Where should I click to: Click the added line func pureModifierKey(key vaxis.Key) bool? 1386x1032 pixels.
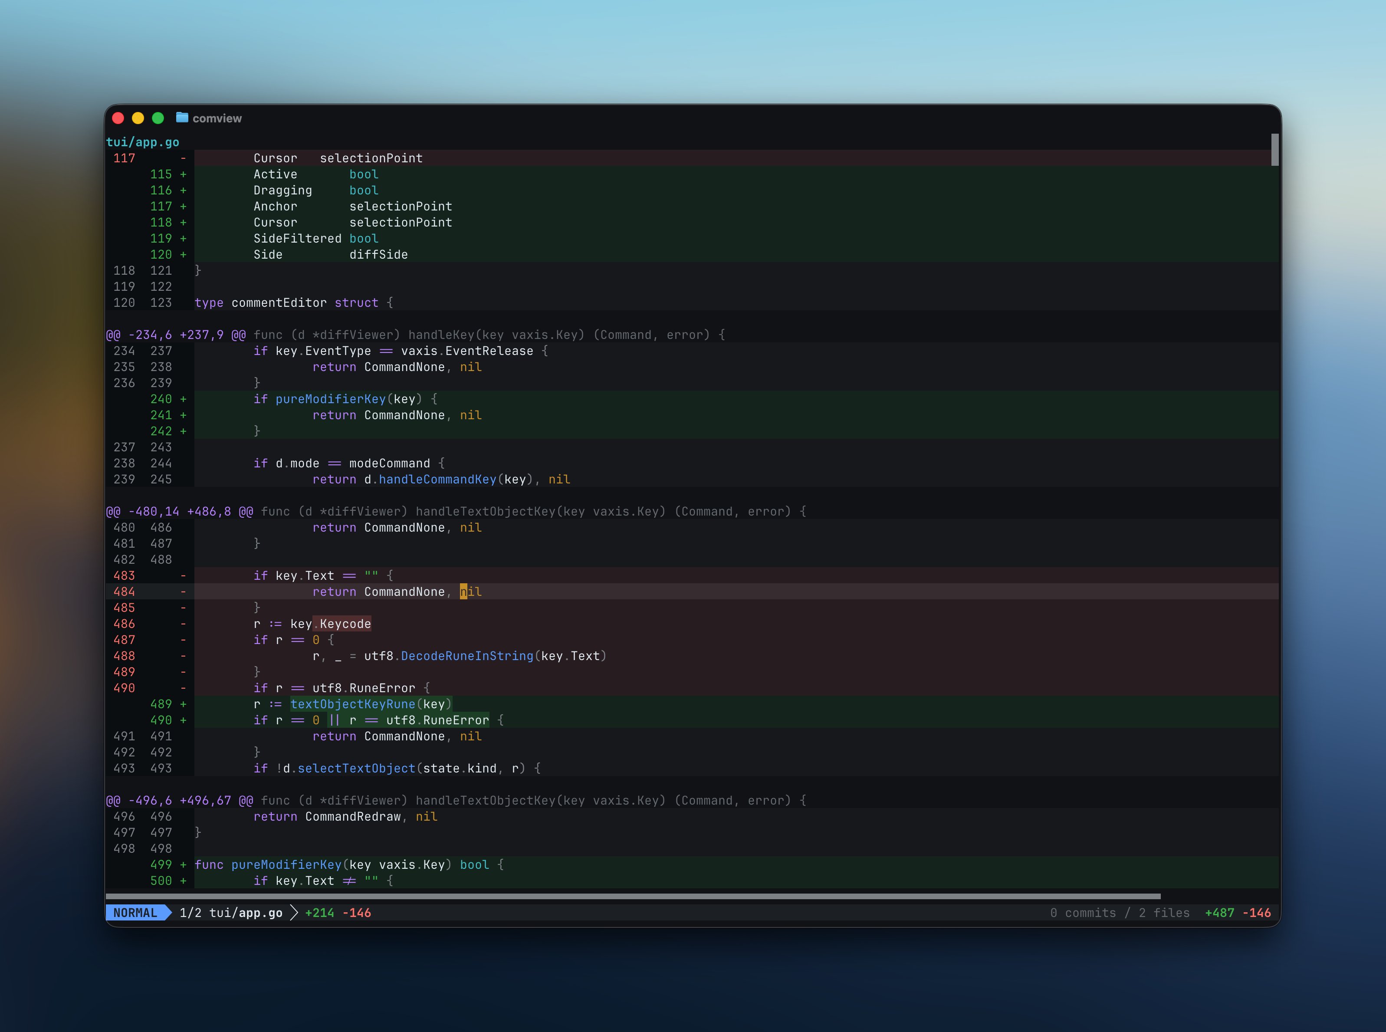click(691, 864)
